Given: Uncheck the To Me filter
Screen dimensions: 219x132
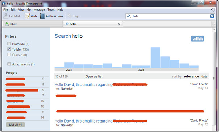Looking at the screenshot, I should point(9,49).
